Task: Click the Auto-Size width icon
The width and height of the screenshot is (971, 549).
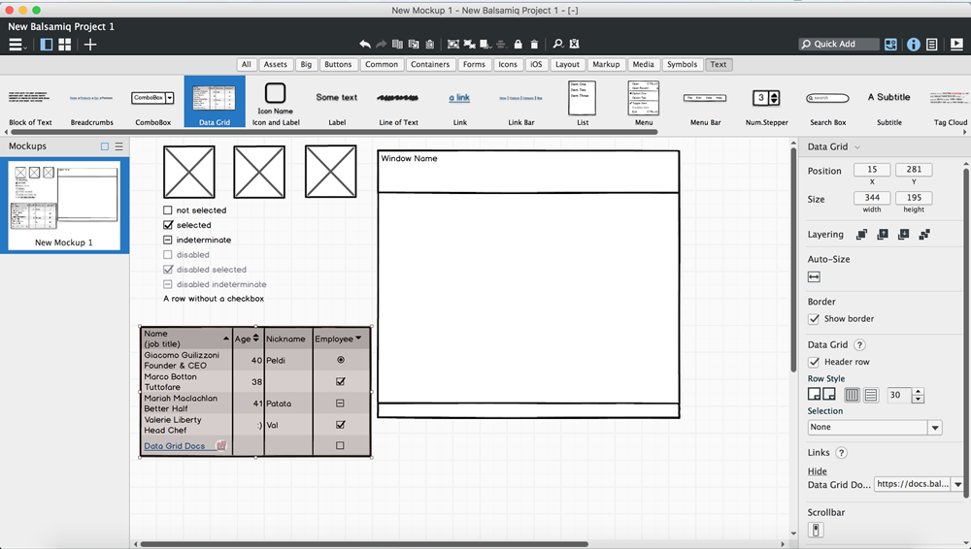Action: pos(815,276)
